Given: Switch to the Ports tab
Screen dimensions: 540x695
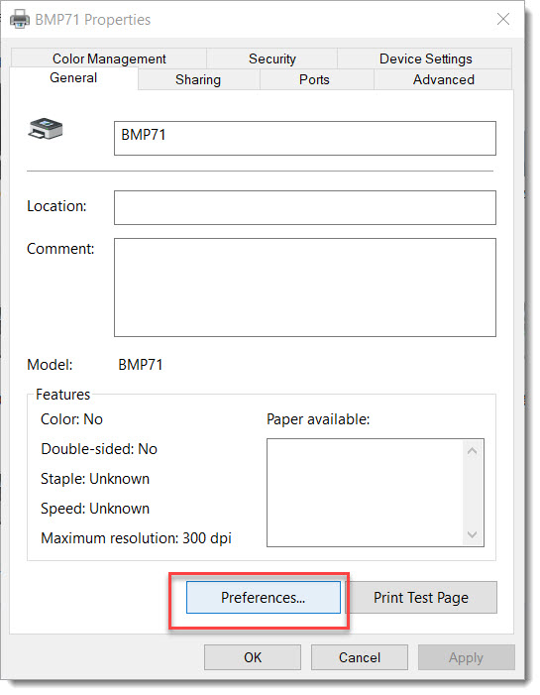Looking at the screenshot, I should point(314,79).
